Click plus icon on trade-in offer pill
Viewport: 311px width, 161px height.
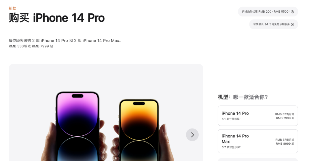pos(292,12)
